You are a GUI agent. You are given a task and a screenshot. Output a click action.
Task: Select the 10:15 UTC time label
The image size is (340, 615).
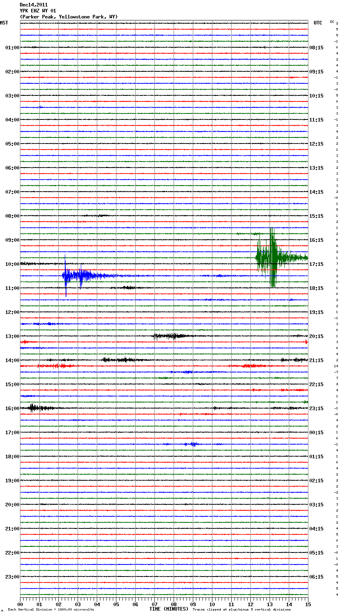click(x=316, y=96)
